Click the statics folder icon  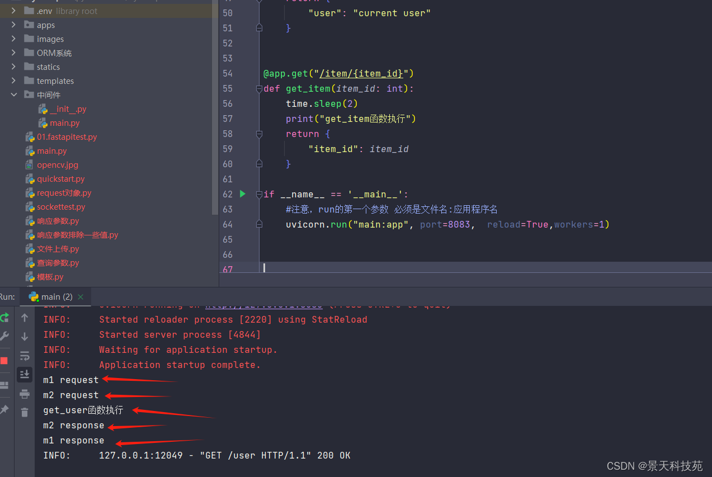[29, 67]
